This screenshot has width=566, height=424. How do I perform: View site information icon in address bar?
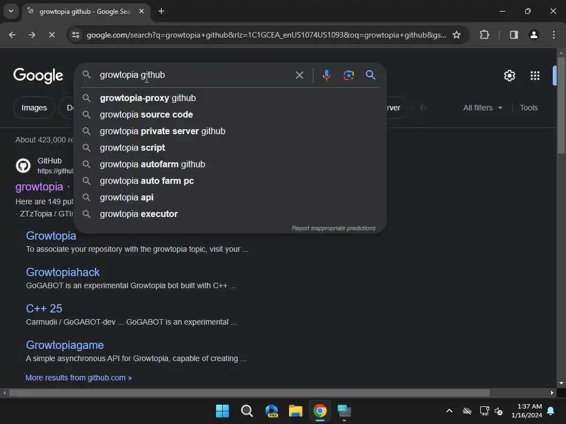tap(76, 35)
